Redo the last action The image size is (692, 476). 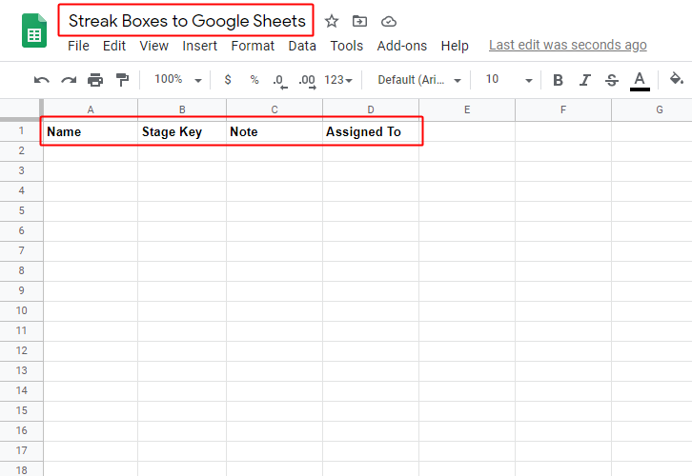69,80
